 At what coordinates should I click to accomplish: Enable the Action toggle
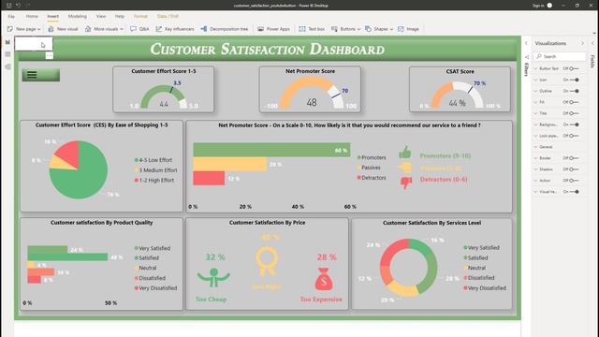574,181
